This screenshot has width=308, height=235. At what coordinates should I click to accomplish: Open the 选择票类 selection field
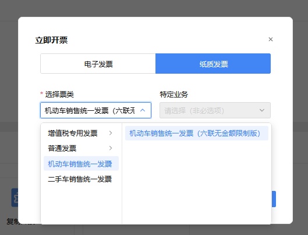[x=95, y=110]
